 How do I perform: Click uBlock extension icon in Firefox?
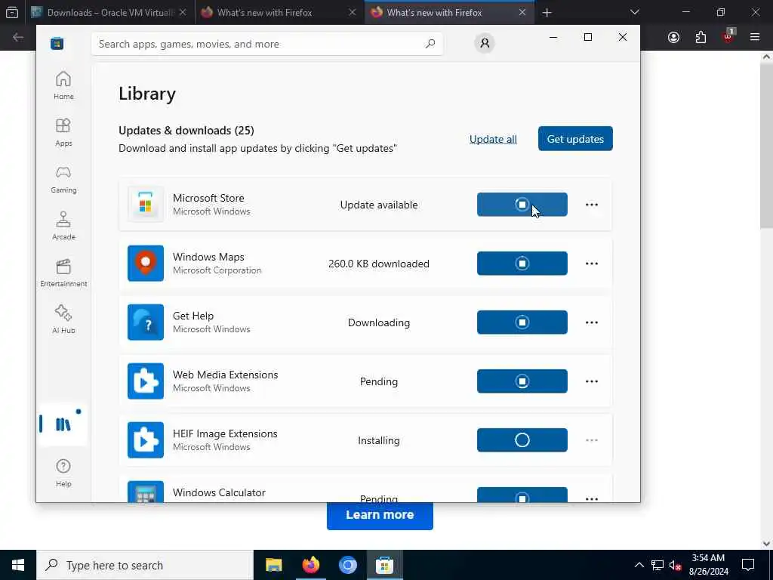click(728, 37)
